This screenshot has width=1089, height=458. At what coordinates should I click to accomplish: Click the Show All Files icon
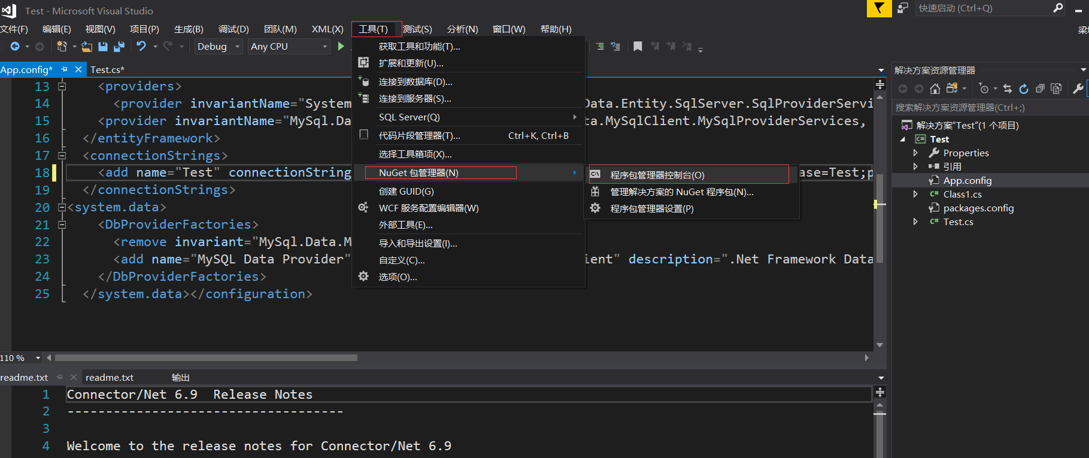1056,89
